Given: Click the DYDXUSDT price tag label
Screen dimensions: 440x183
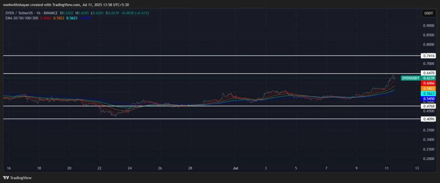Looking at the screenshot, I should pos(411,78).
